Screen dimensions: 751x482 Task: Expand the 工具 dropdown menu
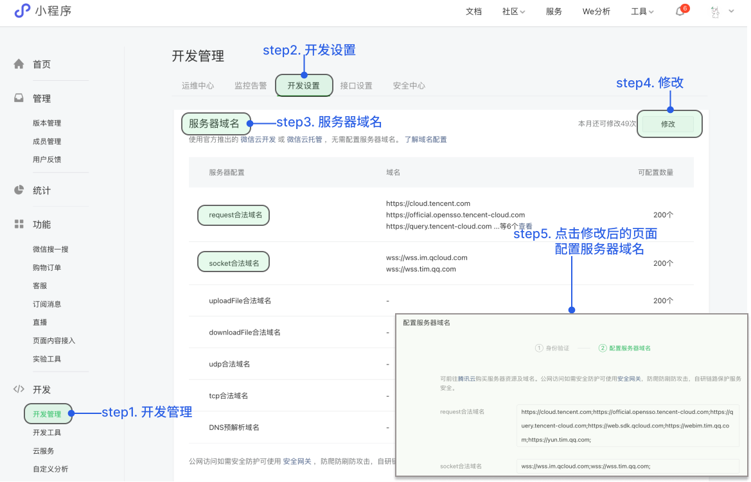(x=642, y=12)
